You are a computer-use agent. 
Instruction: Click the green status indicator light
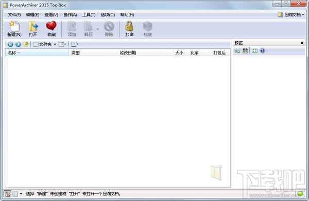[x=300, y=193]
